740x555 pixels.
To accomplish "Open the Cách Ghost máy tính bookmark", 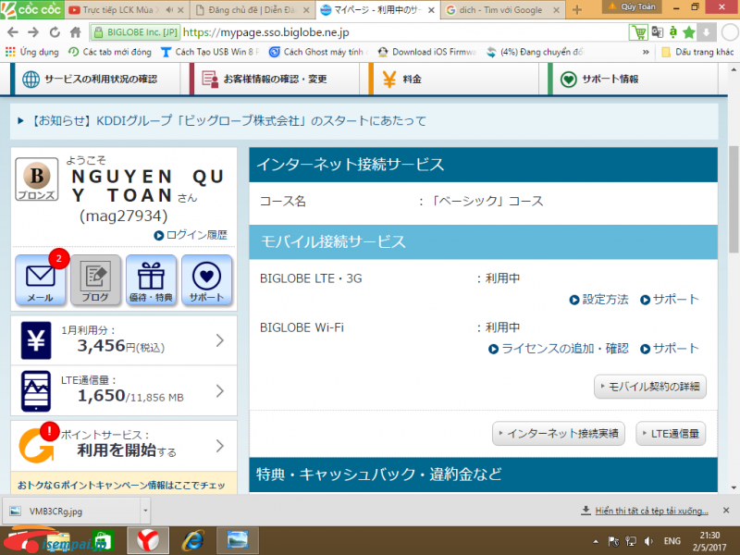I will click(x=318, y=52).
